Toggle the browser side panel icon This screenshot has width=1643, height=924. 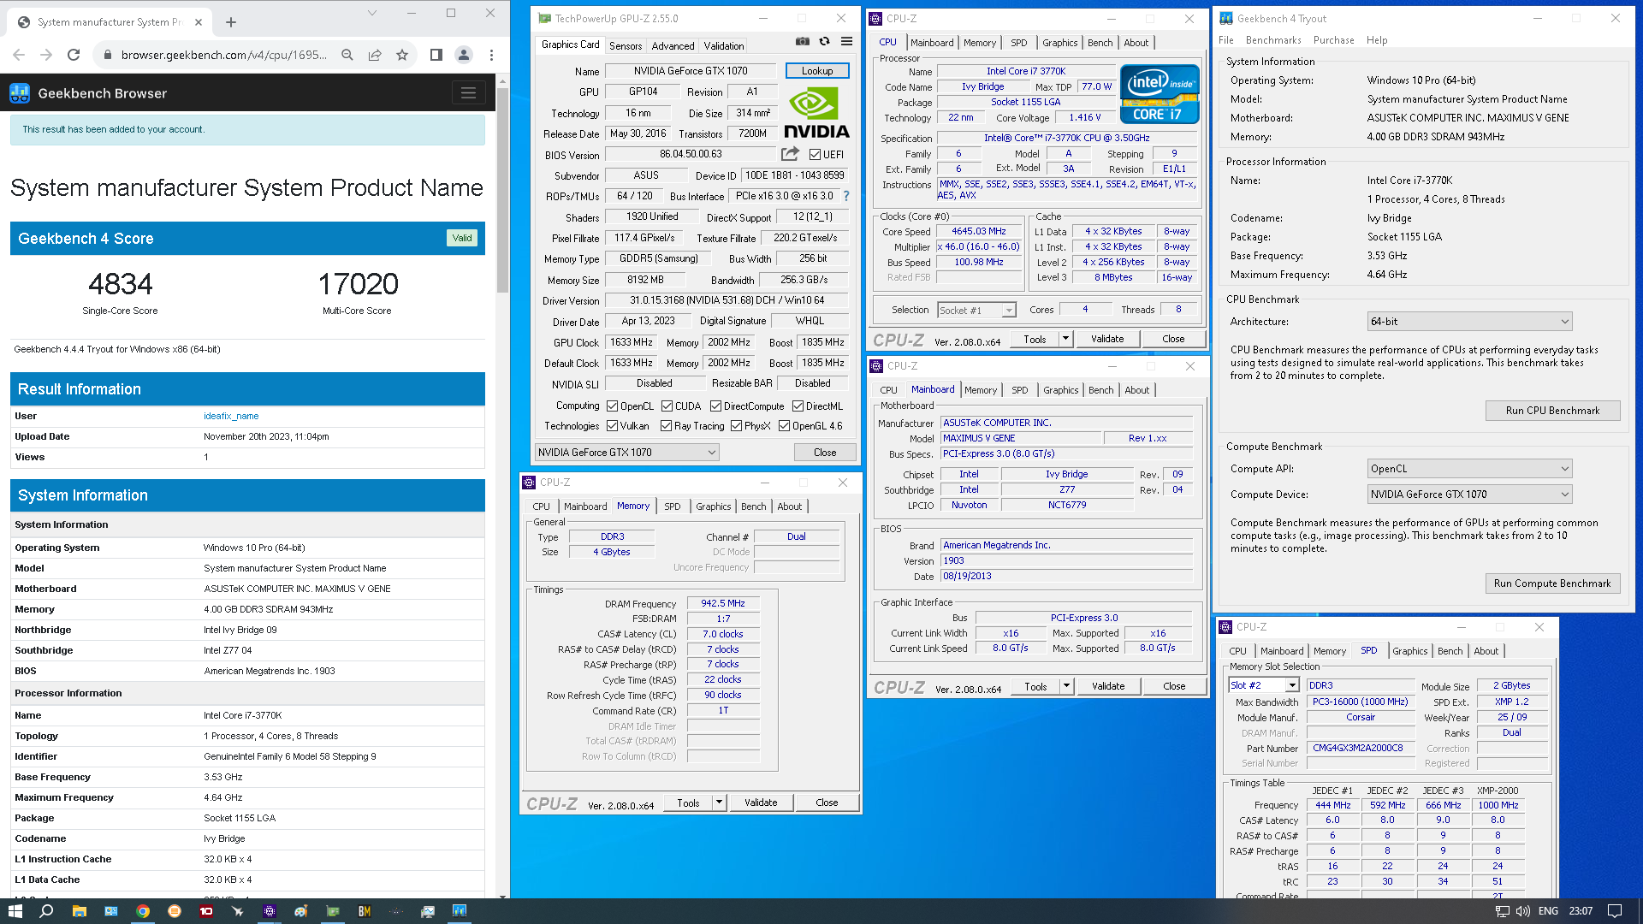click(x=436, y=55)
